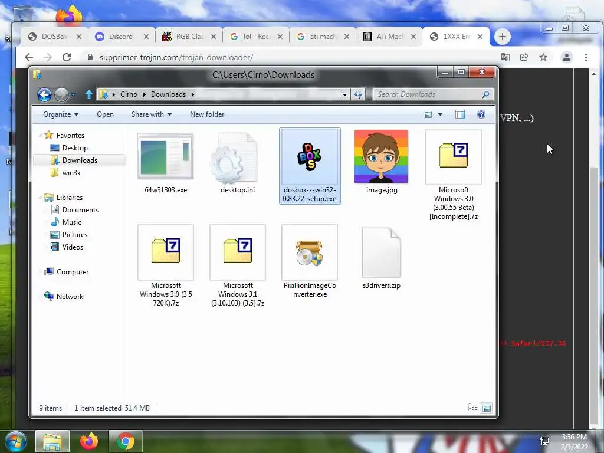
Task: Open a new Chrome tab
Action: pos(503,37)
